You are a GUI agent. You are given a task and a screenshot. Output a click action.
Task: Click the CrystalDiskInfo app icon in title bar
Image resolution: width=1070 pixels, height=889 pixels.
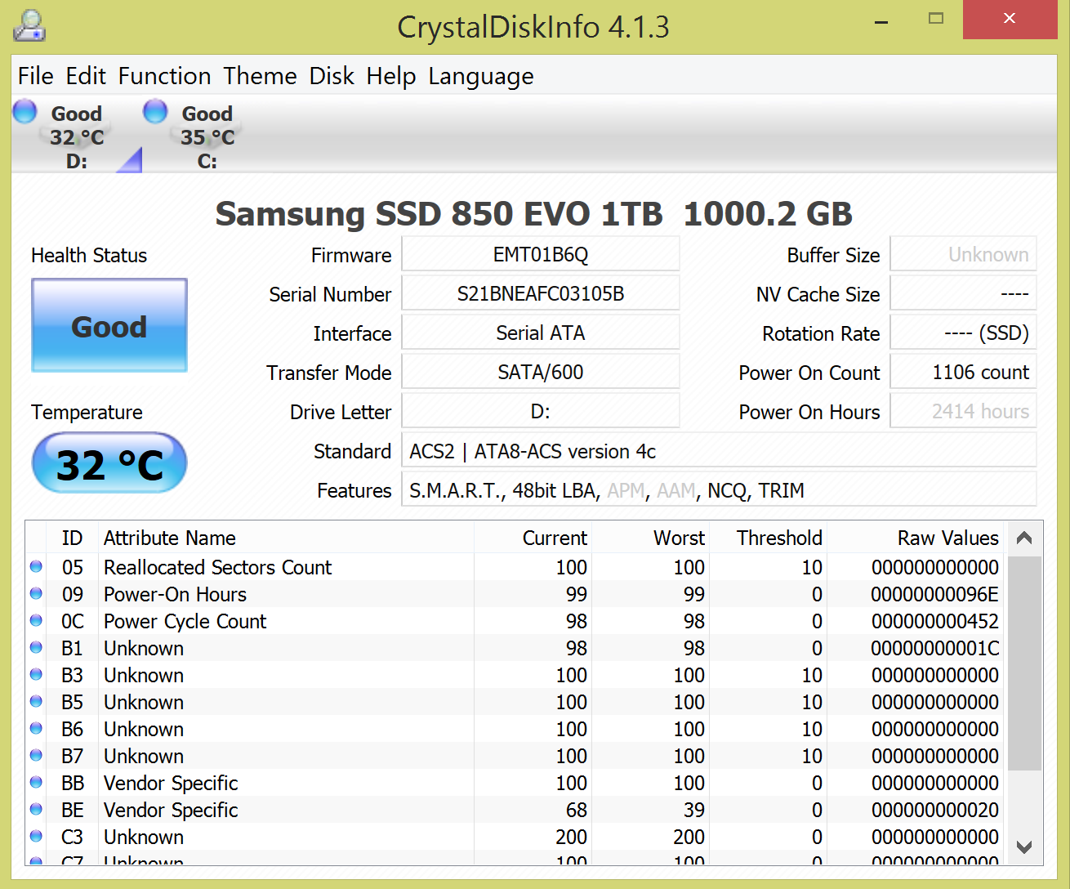(x=29, y=26)
